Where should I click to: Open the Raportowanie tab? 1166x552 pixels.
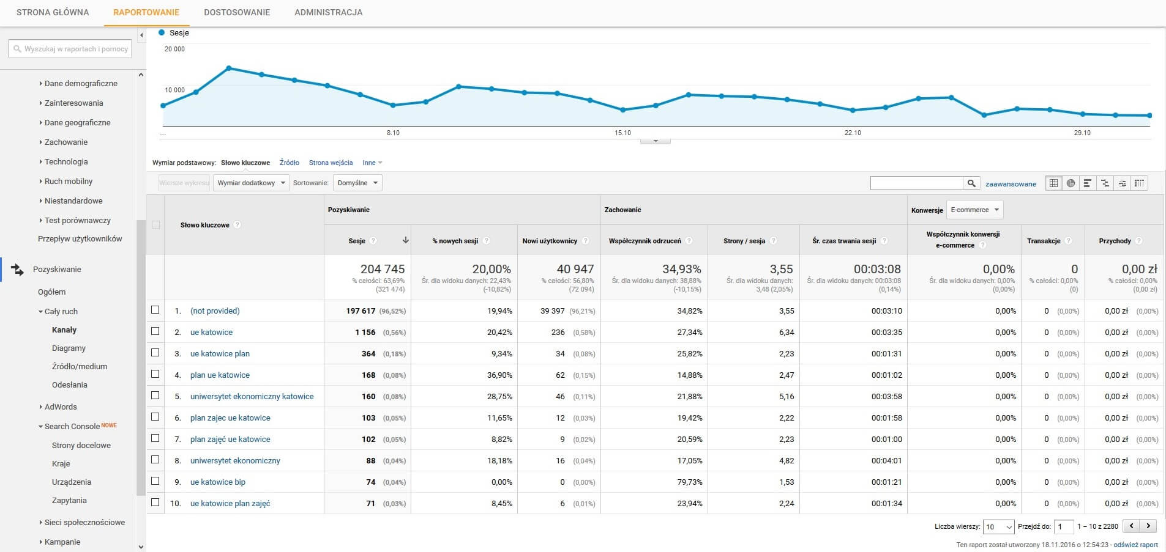tap(146, 12)
